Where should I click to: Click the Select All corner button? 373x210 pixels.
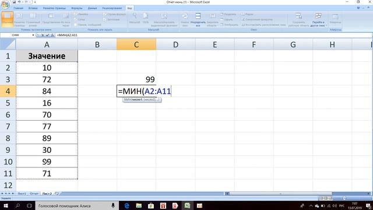pos(8,44)
